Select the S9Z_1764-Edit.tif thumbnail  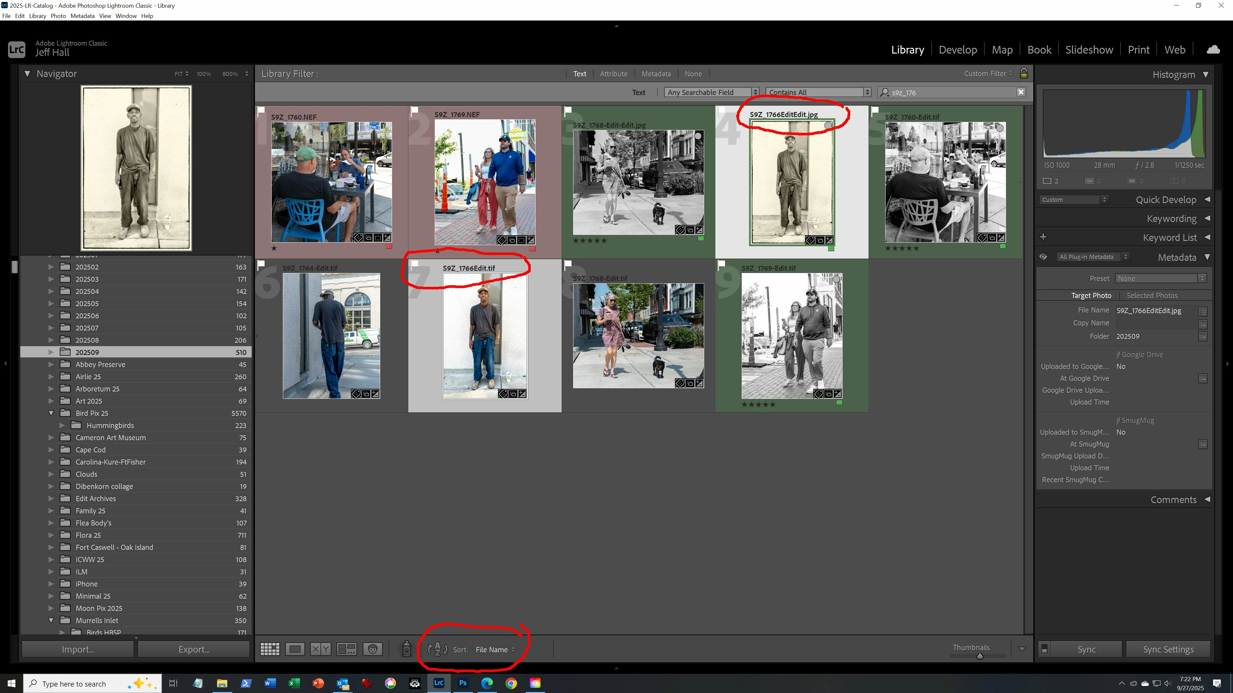(331, 336)
